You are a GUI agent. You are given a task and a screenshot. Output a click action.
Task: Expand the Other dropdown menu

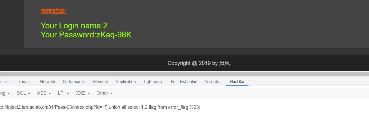(x=105, y=93)
